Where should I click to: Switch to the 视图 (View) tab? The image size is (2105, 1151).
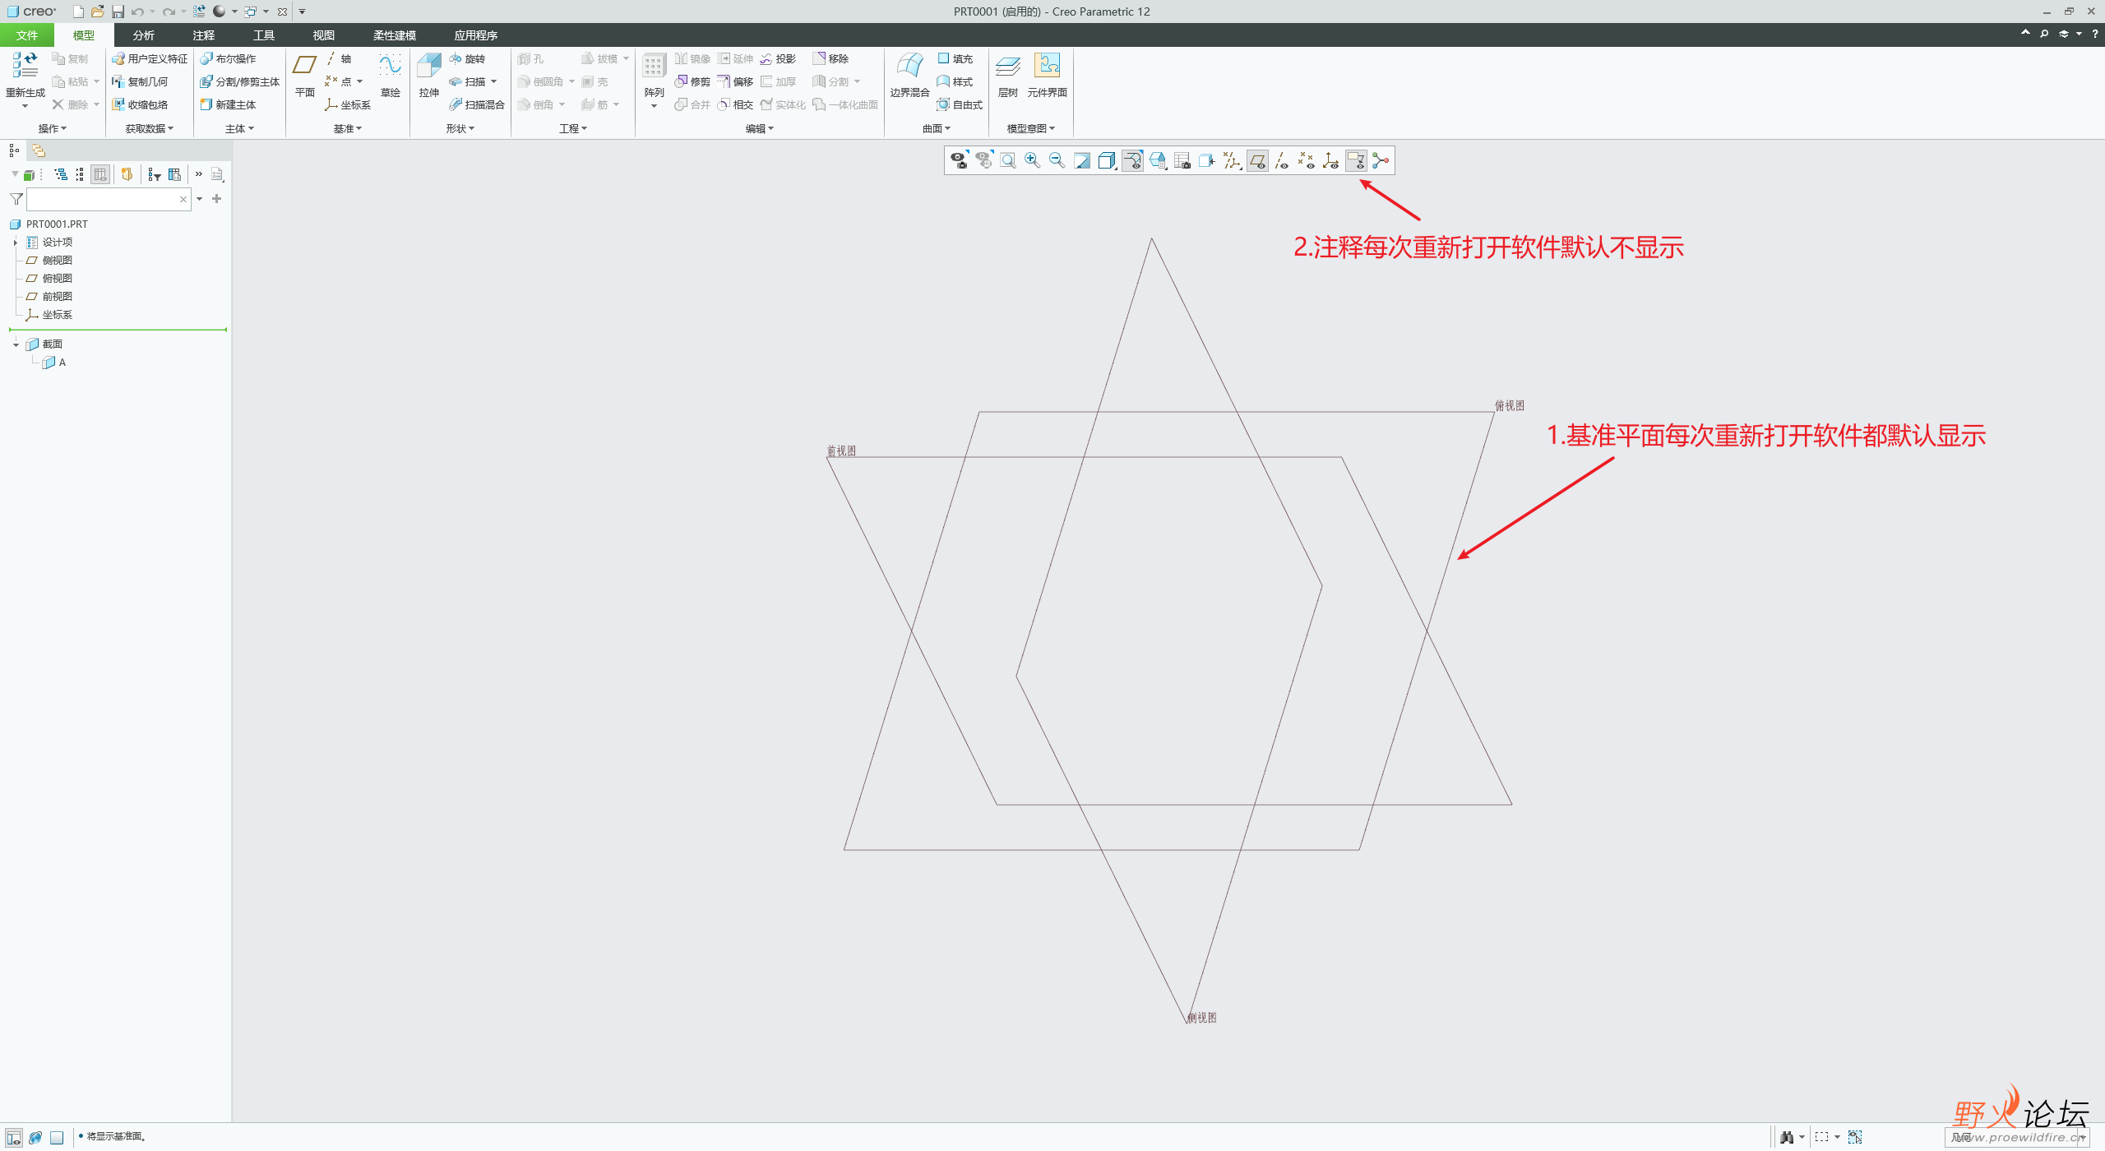pos(323,35)
